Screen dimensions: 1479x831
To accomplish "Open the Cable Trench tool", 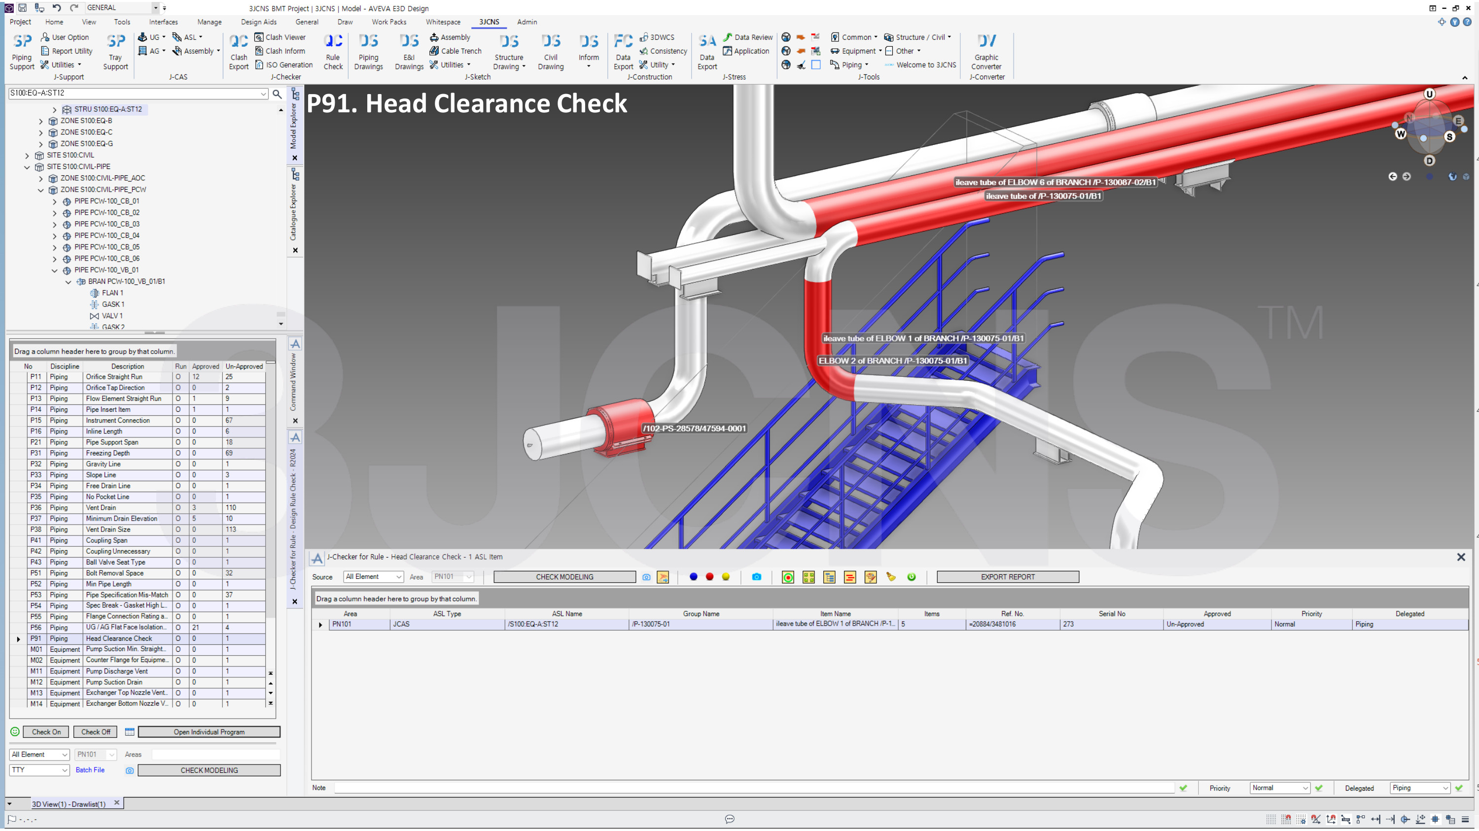I will [x=456, y=51].
